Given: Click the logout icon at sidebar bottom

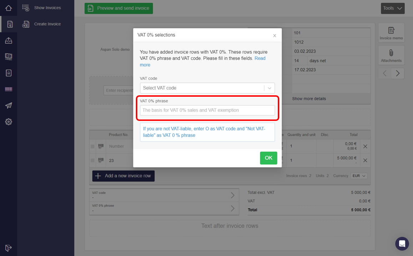Looking at the screenshot, I should 9,248.
